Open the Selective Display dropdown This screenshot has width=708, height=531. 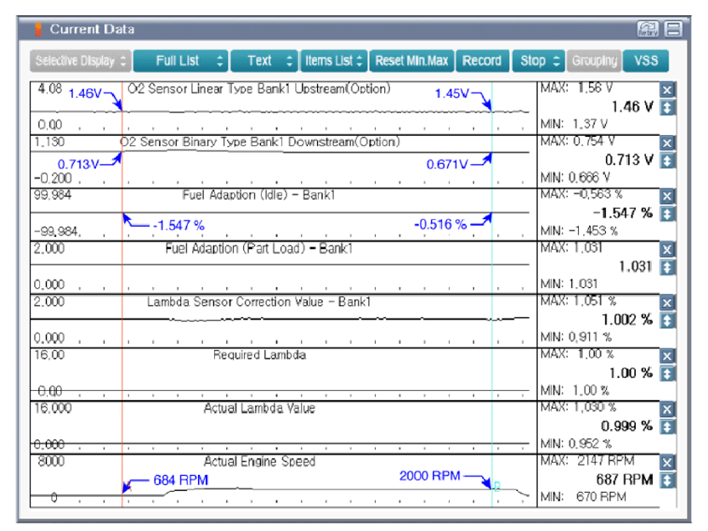pos(81,61)
